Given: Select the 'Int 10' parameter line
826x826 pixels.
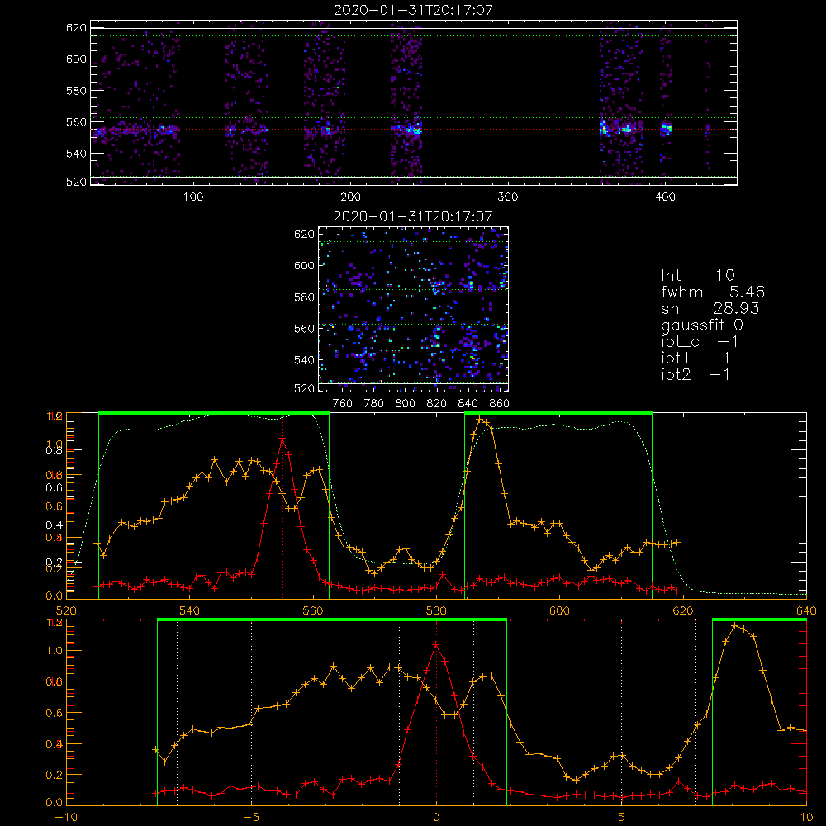Looking at the screenshot, I should click(x=698, y=276).
